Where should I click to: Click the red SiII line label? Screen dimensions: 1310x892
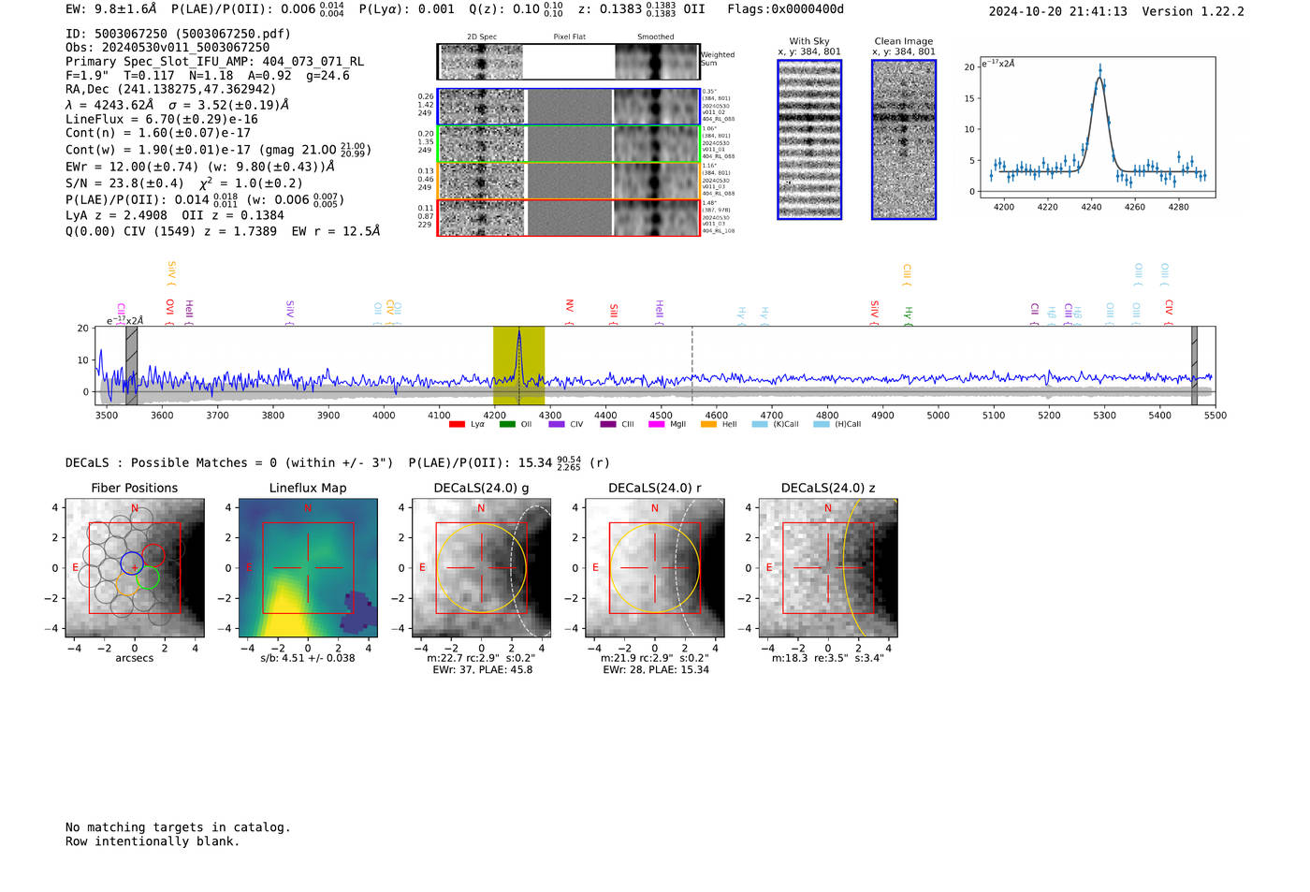point(614,312)
